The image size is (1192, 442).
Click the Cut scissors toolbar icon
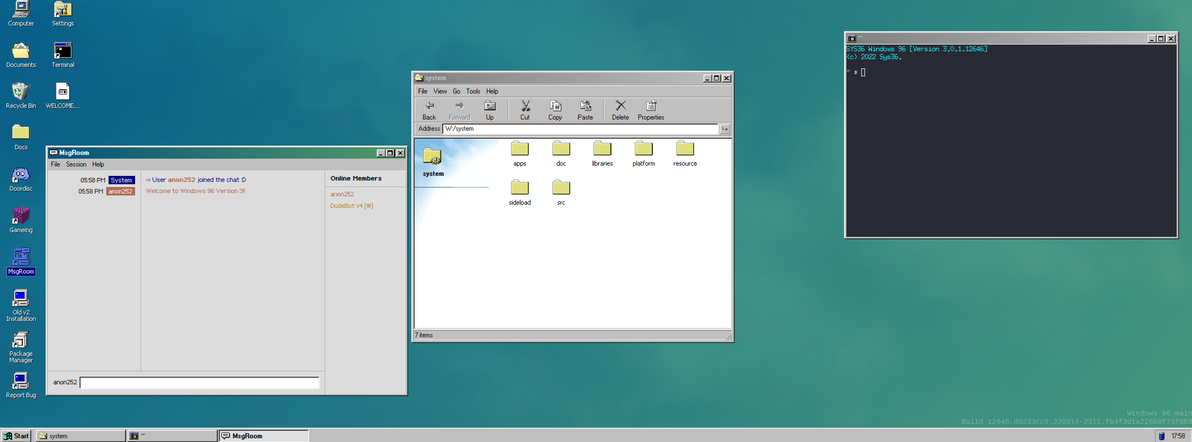click(525, 110)
